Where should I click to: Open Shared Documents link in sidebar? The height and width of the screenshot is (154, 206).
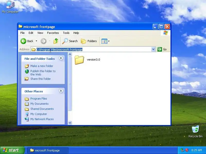(42, 109)
